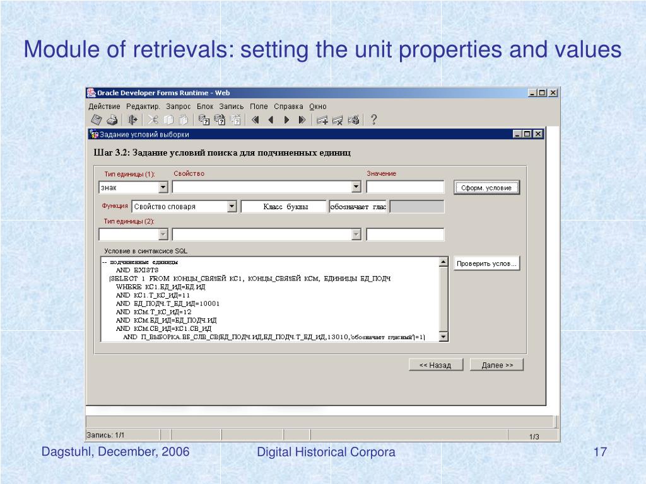Screen dimensions: 646x484
Task: Click the Значение input field
Action: (x=405, y=187)
